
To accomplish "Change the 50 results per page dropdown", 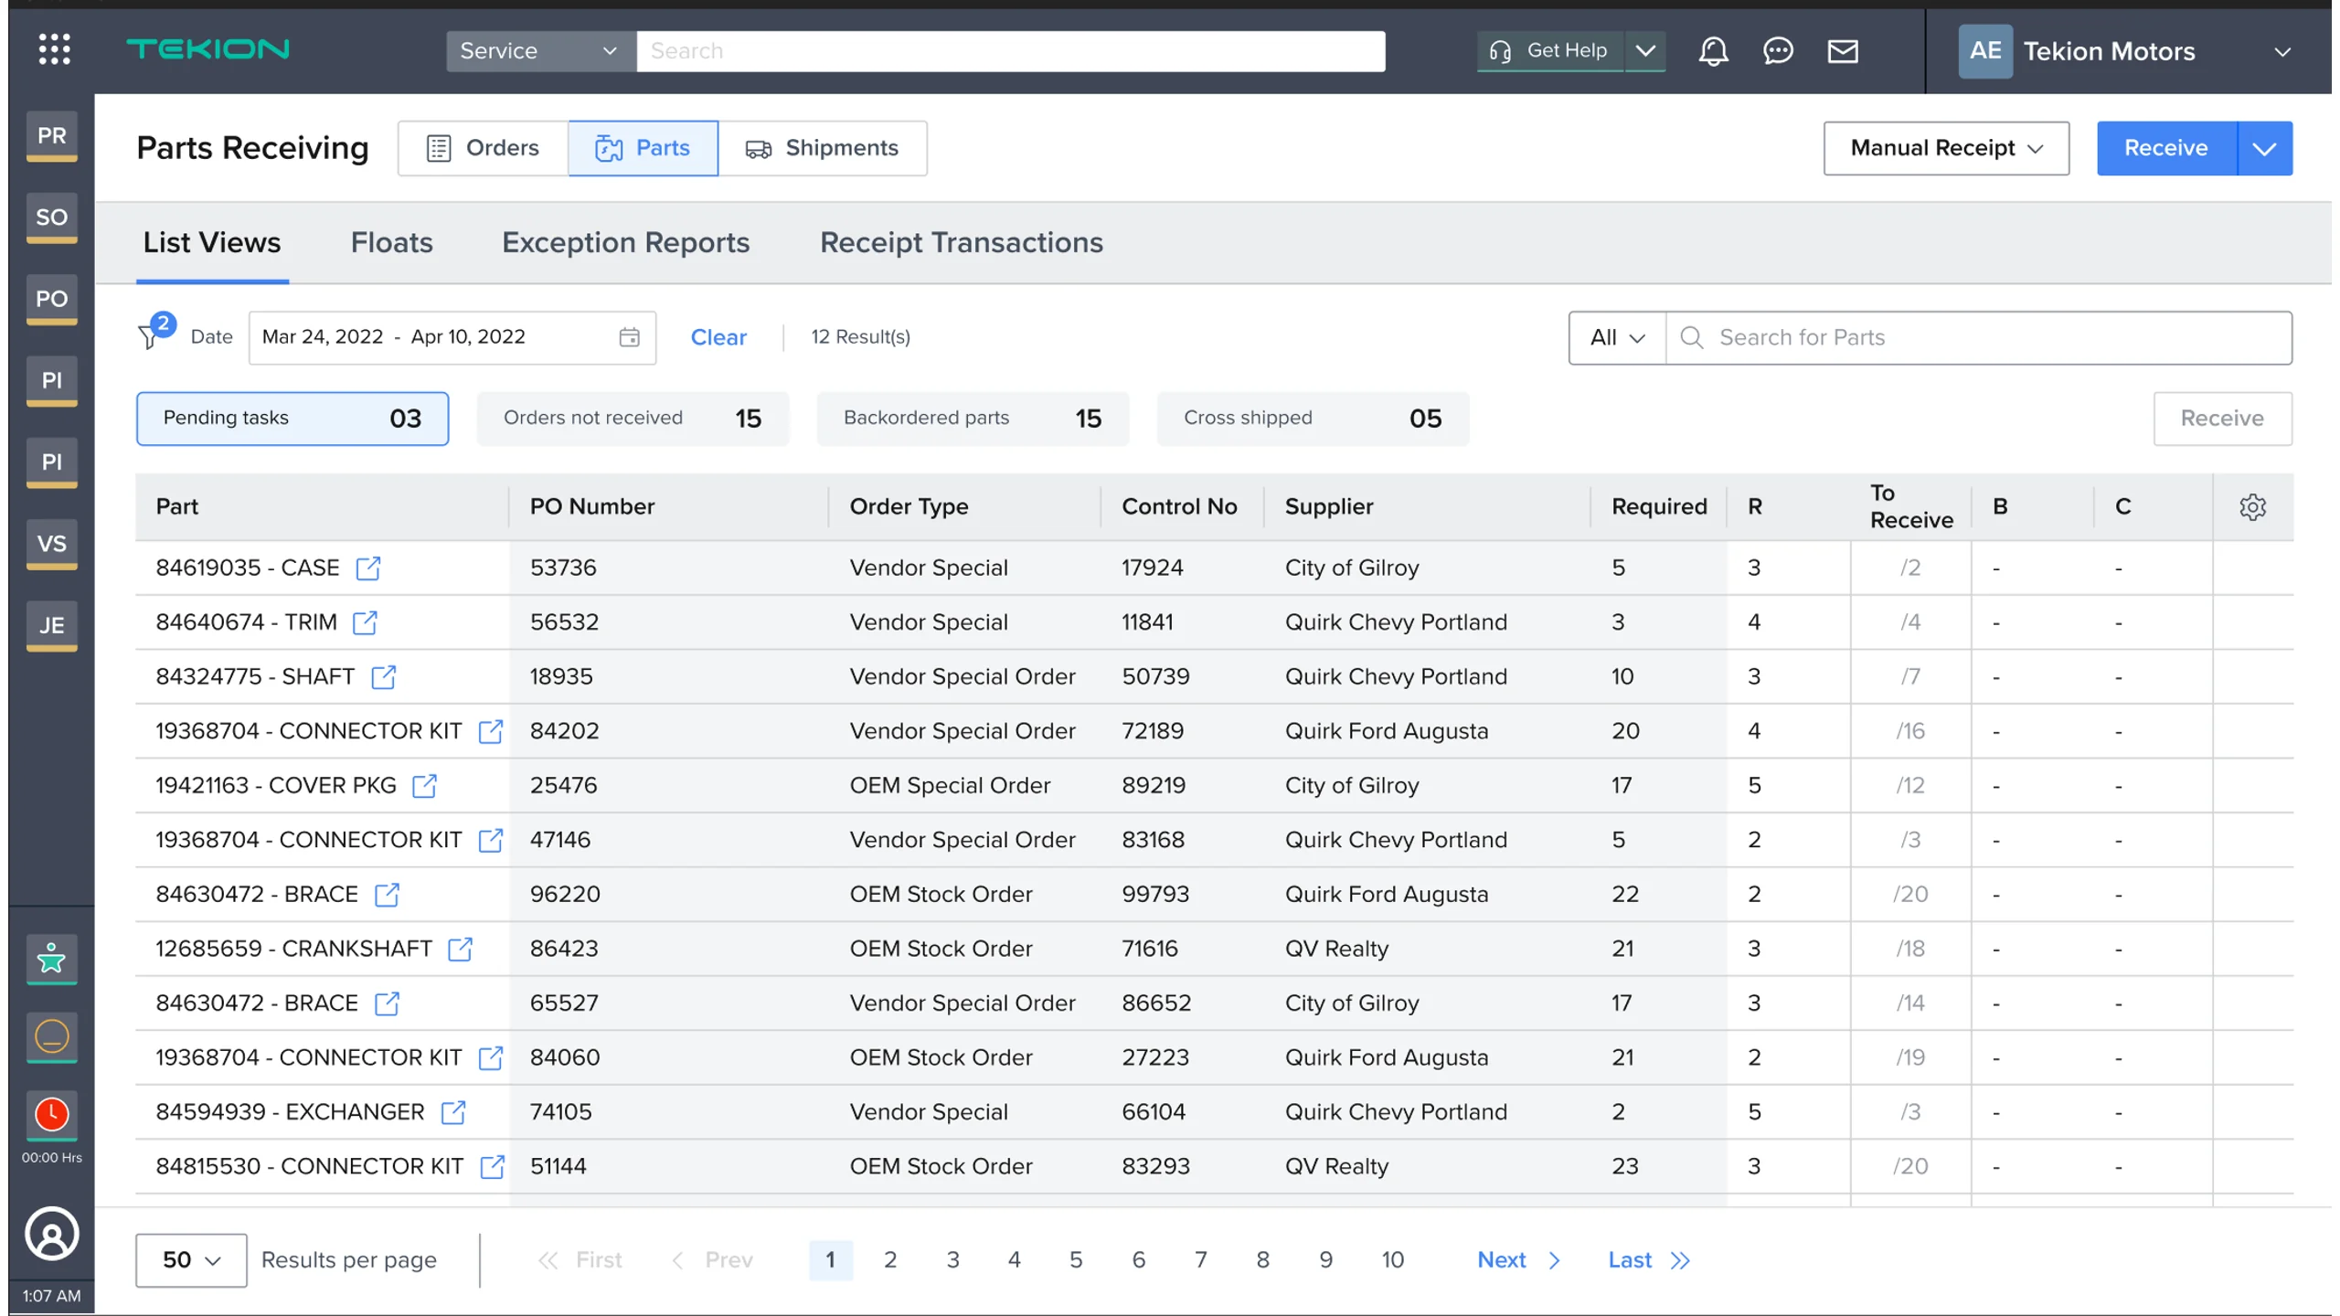I will point(191,1260).
